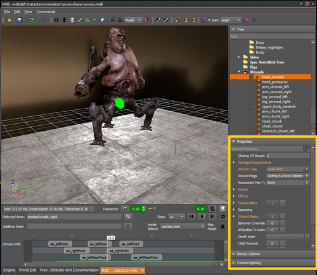Click the Chance Of Occurrence value field

pos(288,156)
